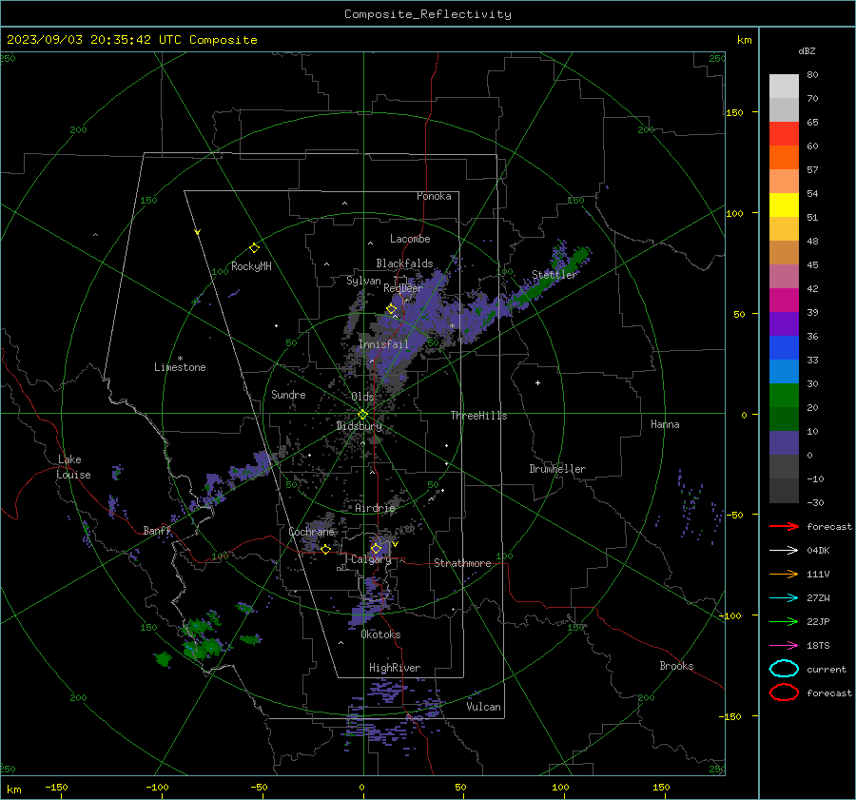856x800 pixels.
Task: Click the dBZ legend heading
Action: [x=807, y=50]
